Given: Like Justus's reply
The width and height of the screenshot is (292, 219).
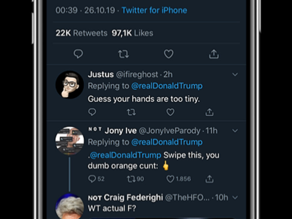Looking at the screenshot, I should tap(170, 112).
